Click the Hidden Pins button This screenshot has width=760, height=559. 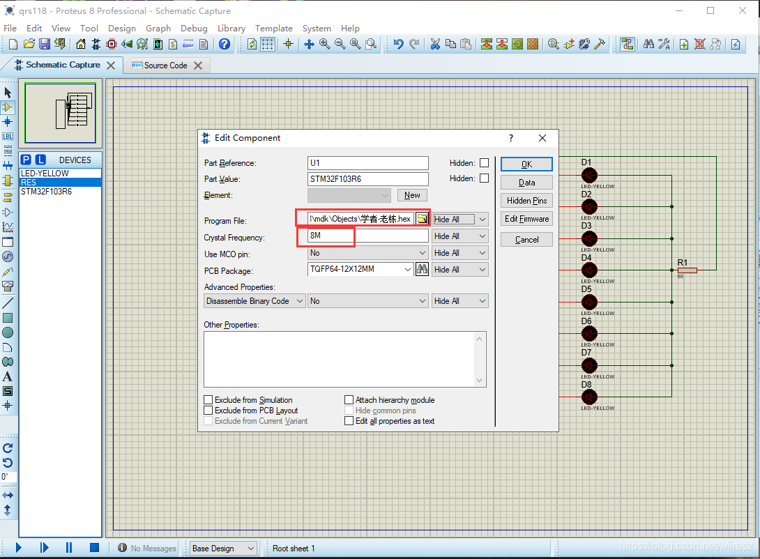pos(526,201)
